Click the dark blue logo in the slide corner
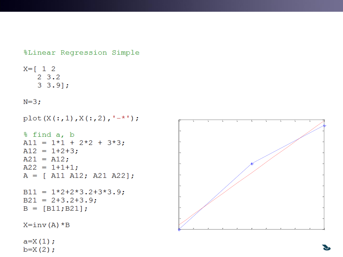Screen dimensions: 343x257 [x=326, y=247]
